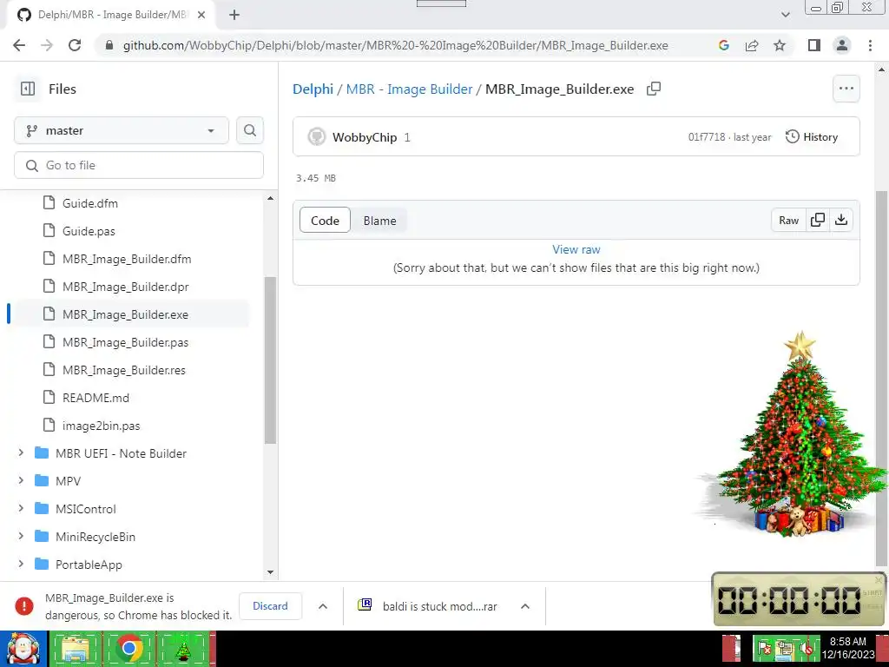
Task: Copy raw file contents
Action: coord(818,220)
